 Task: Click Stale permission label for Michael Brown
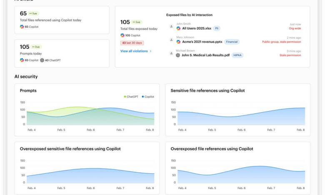[290, 55]
